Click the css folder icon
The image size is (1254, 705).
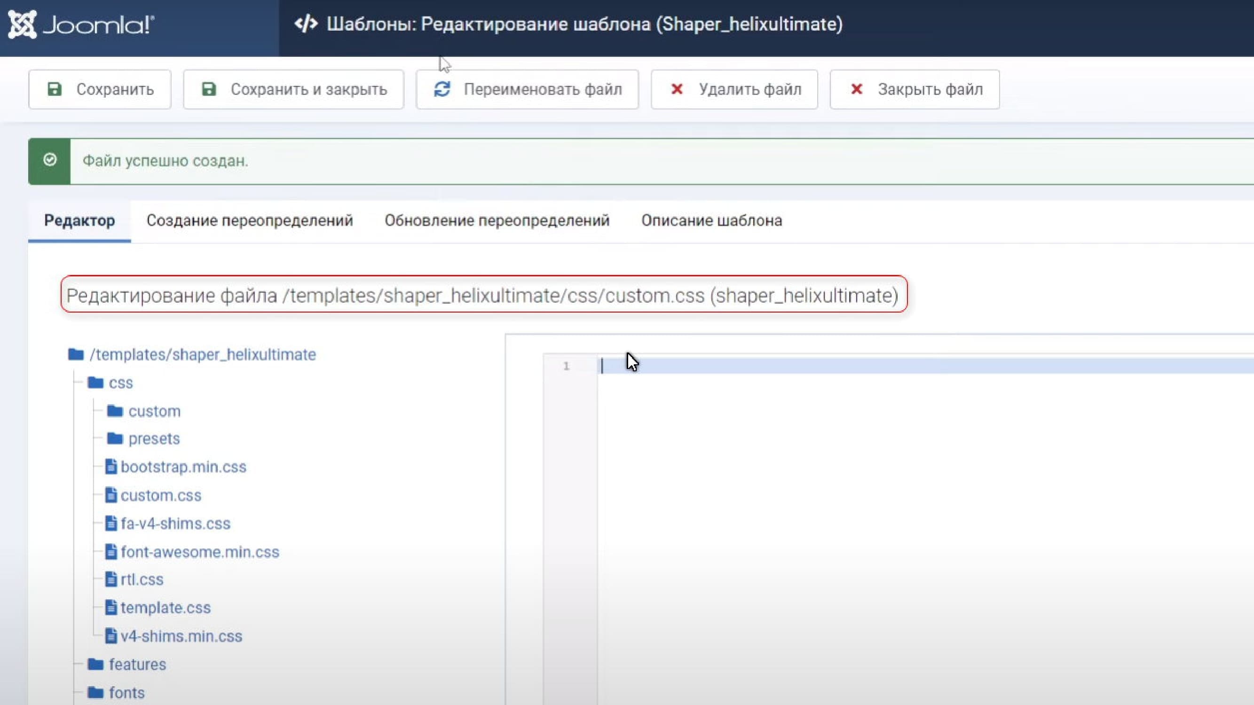[x=95, y=383]
